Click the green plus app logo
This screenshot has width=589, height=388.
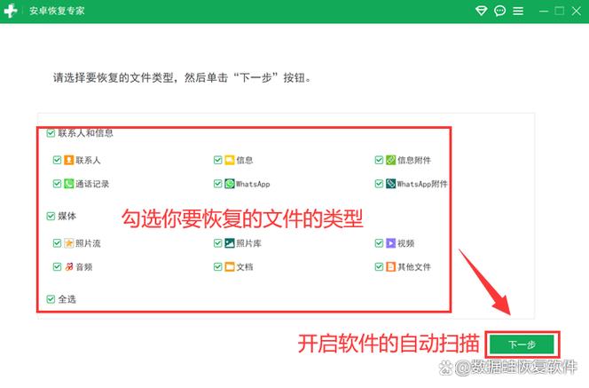(10, 11)
